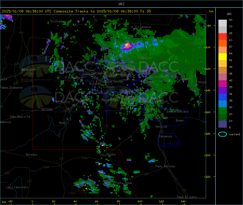Click the Salinas map label

pyautogui.click(x=47, y=109)
